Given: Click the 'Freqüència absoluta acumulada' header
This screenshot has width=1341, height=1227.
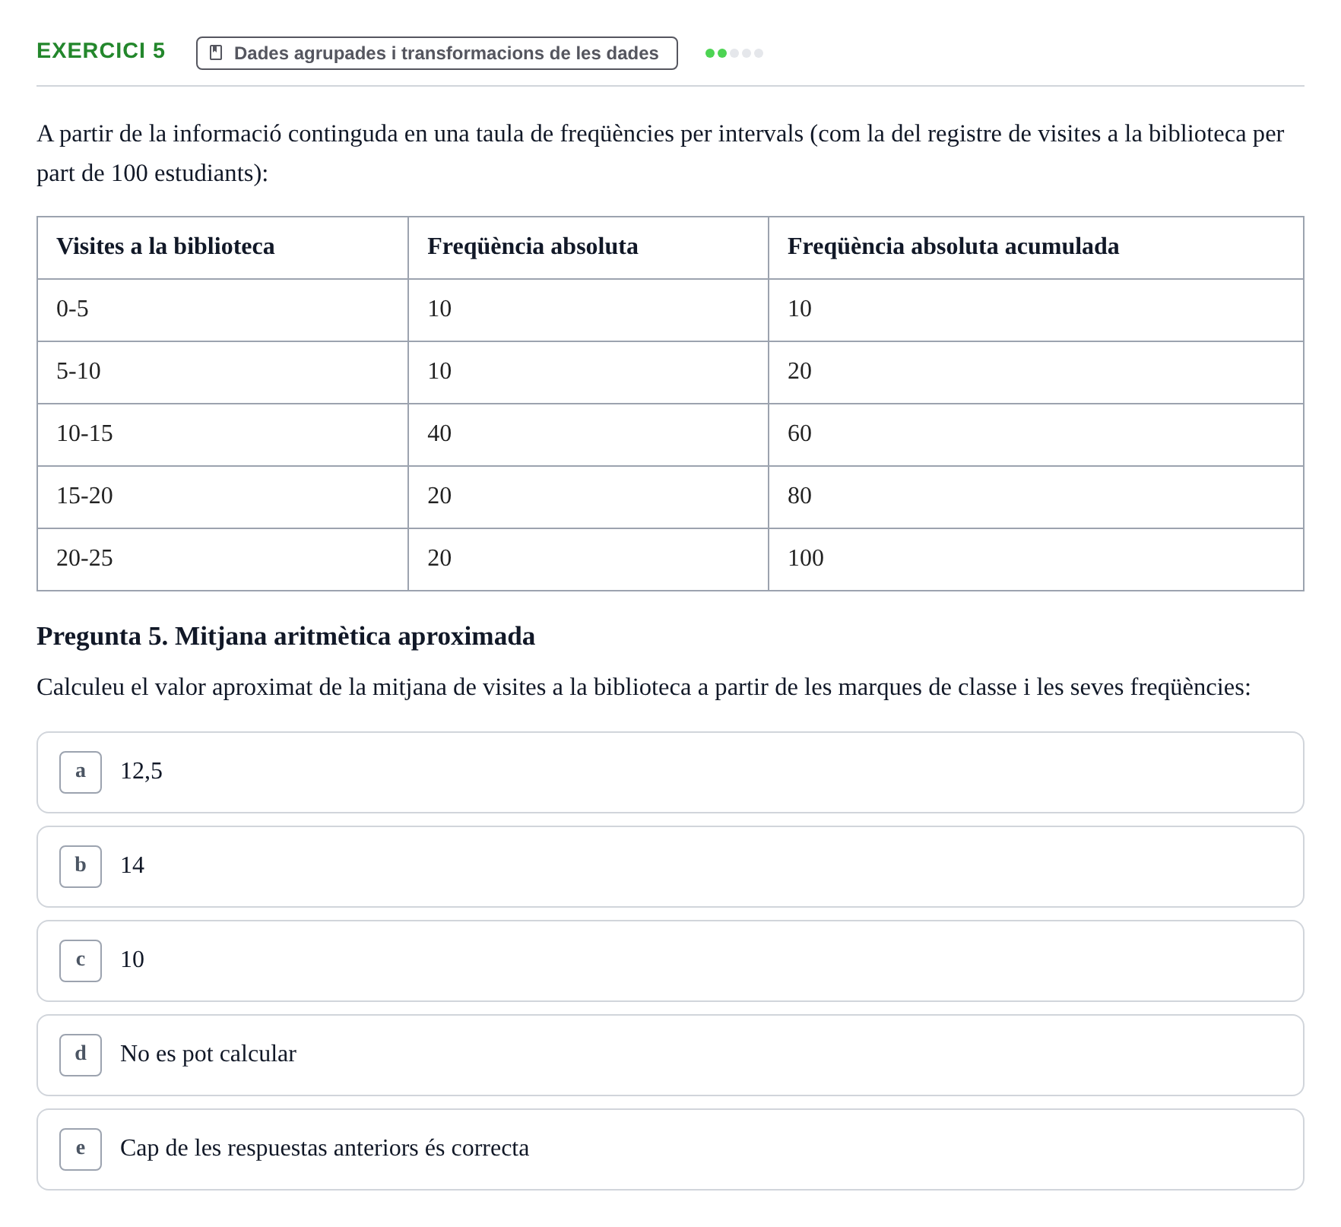Looking at the screenshot, I should coord(1036,248).
